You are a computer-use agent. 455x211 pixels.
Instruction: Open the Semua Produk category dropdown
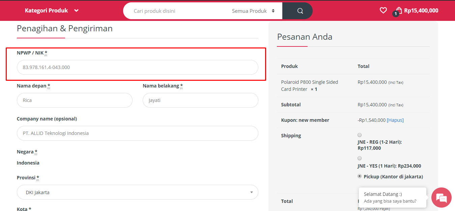tap(253, 11)
